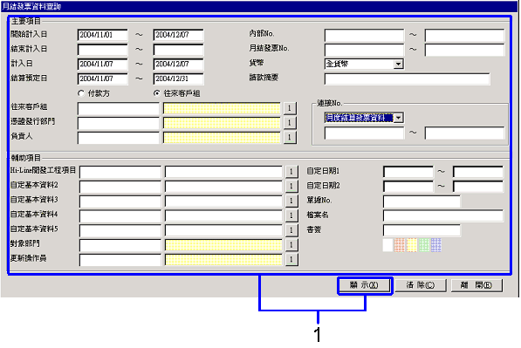Click the 離開(E) button
Screen dimensions: 521x348
[476, 285]
